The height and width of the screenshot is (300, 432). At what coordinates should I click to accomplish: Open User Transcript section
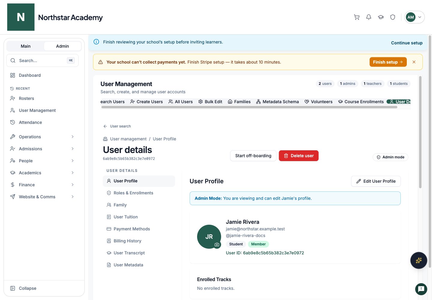tap(139, 253)
